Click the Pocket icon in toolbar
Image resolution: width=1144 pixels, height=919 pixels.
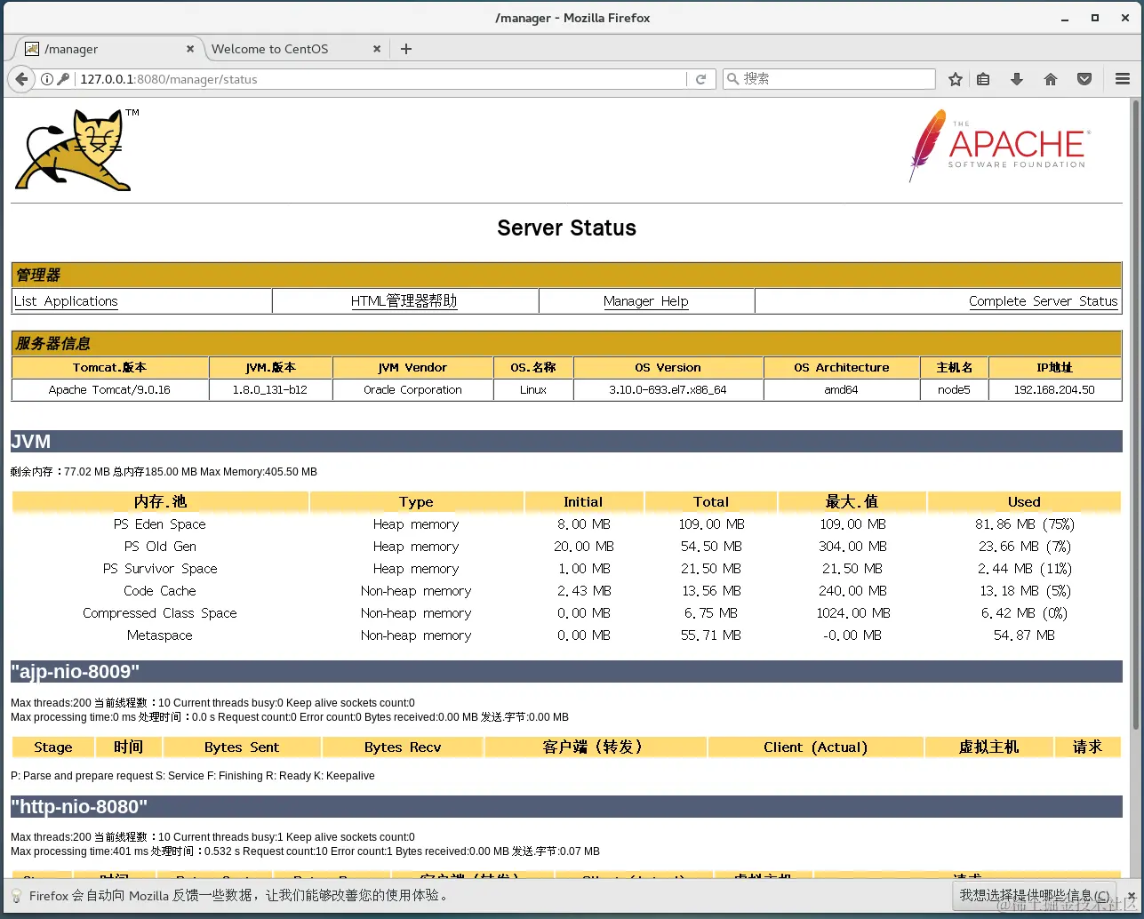point(1084,79)
